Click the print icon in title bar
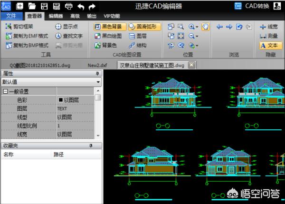This screenshot has height=204, width=285. (x=68, y=6)
